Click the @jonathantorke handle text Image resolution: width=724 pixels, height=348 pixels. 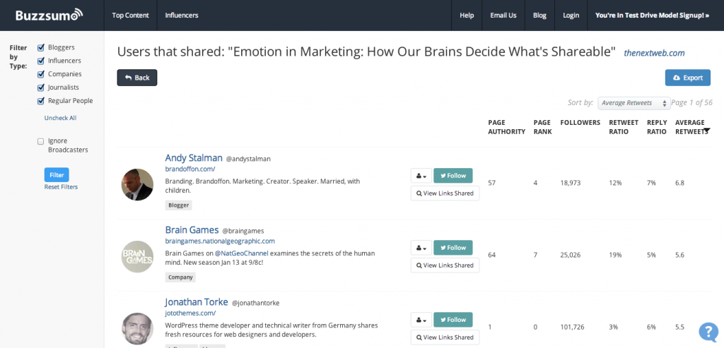256,304
